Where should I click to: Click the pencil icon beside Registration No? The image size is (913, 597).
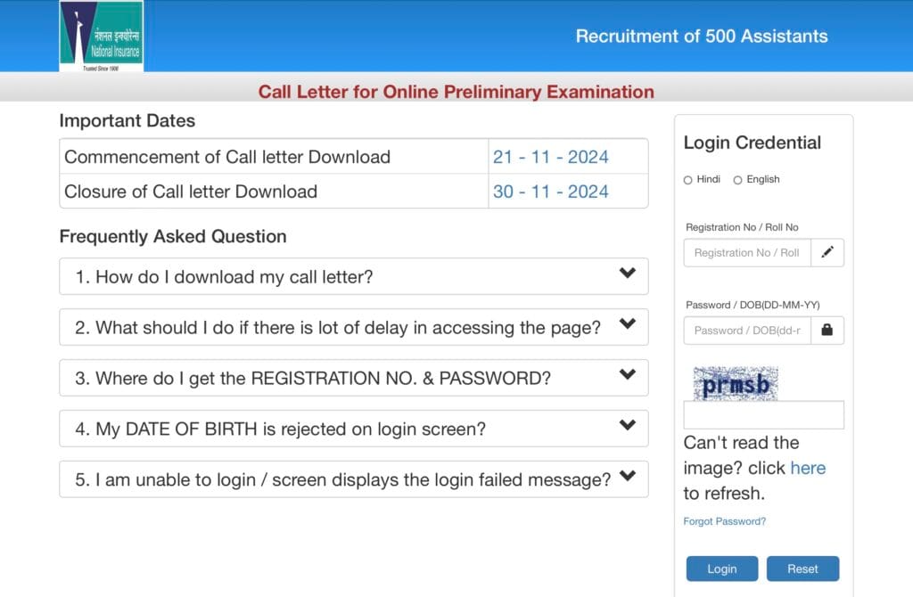827,252
